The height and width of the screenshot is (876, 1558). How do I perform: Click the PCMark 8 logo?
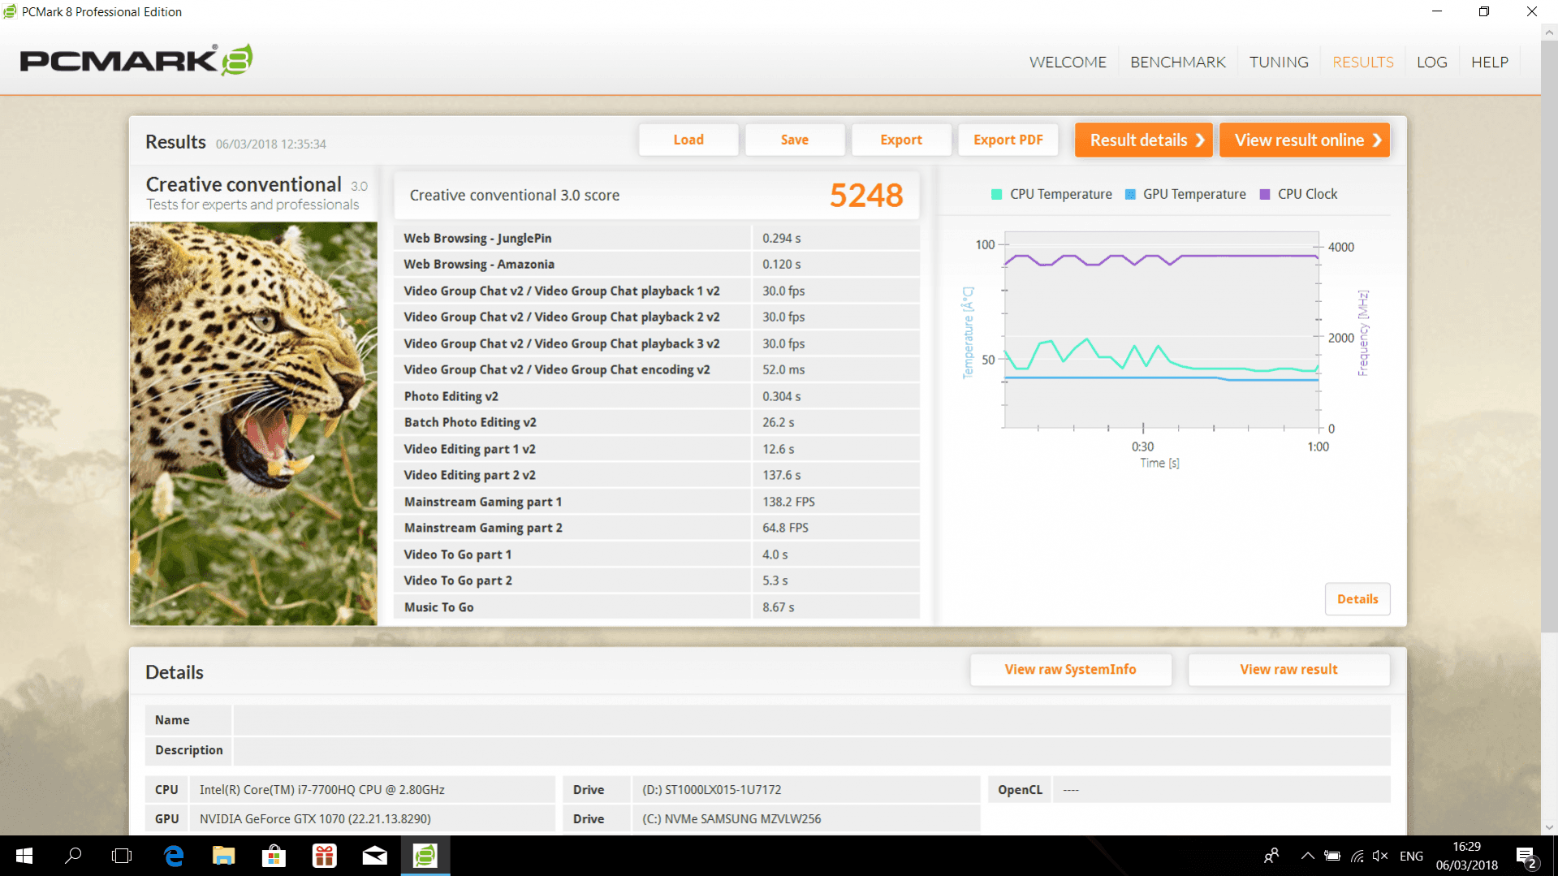pyautogui.click(x=136, y=60)
